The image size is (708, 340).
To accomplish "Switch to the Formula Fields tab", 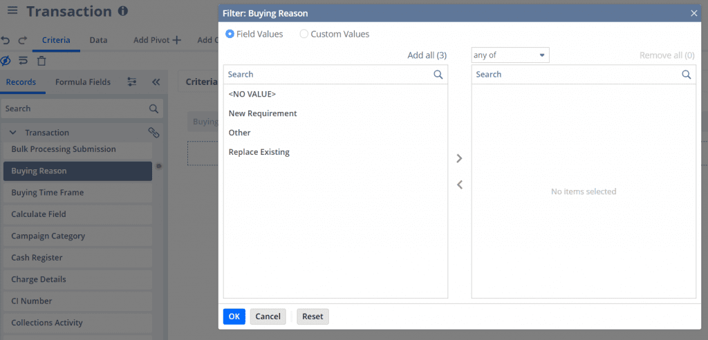I will coord(82,82).
